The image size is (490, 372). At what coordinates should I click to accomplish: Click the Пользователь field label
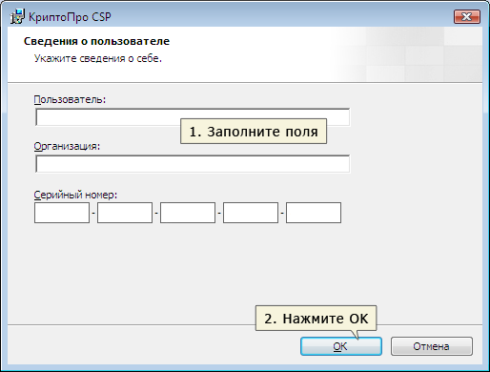point(70,99)
